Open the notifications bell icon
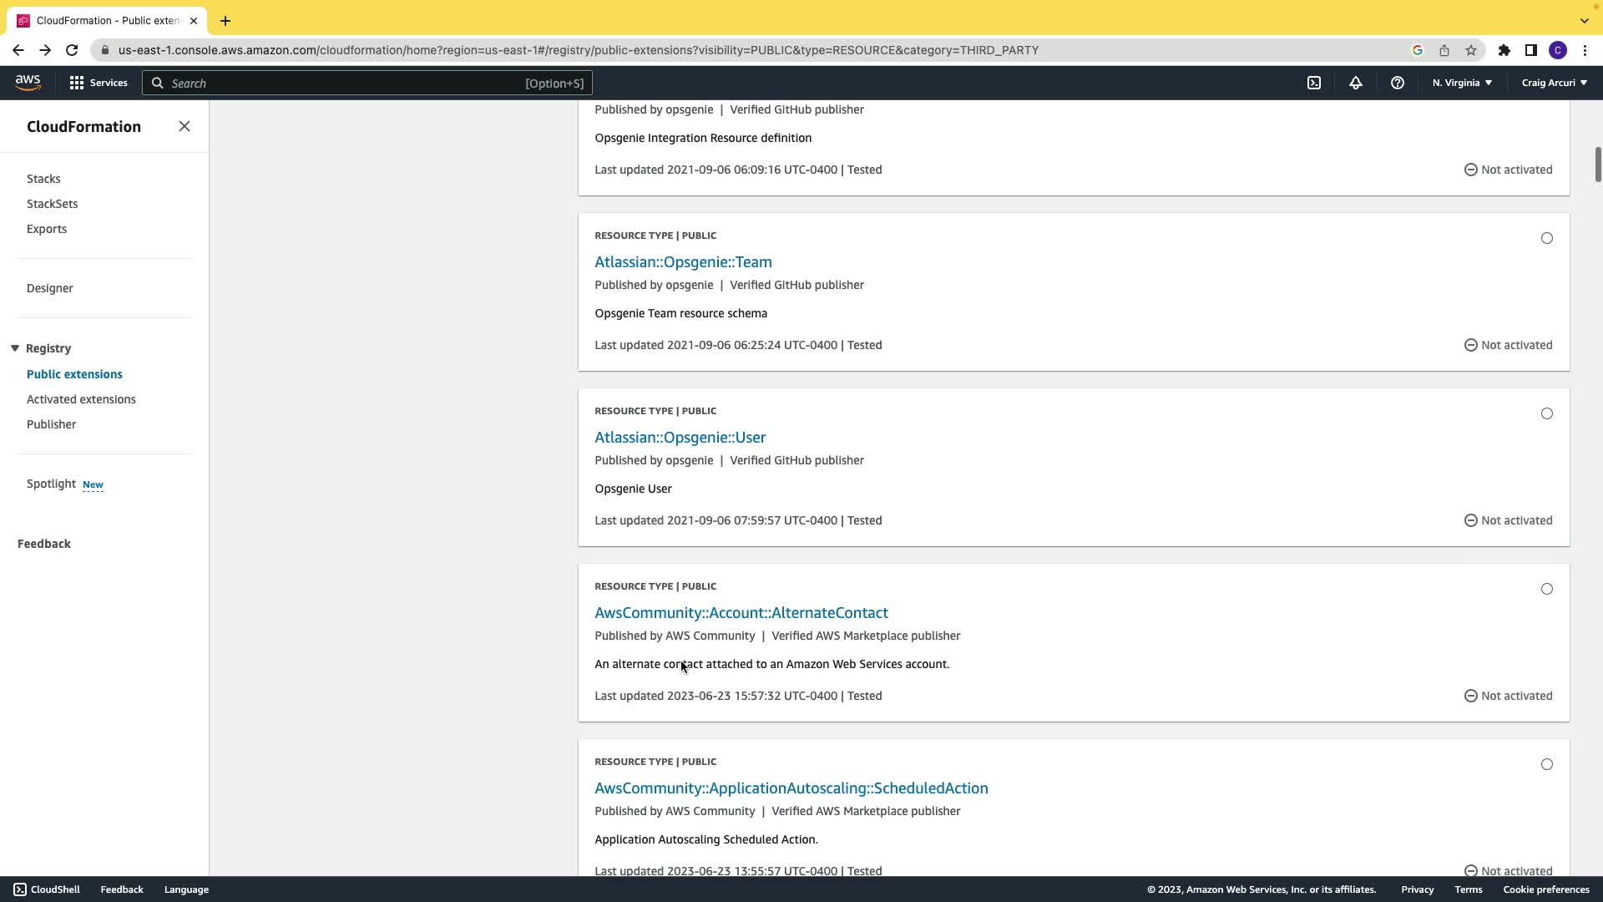Viewport: 1603px width, 902px height. point(1356,83)
